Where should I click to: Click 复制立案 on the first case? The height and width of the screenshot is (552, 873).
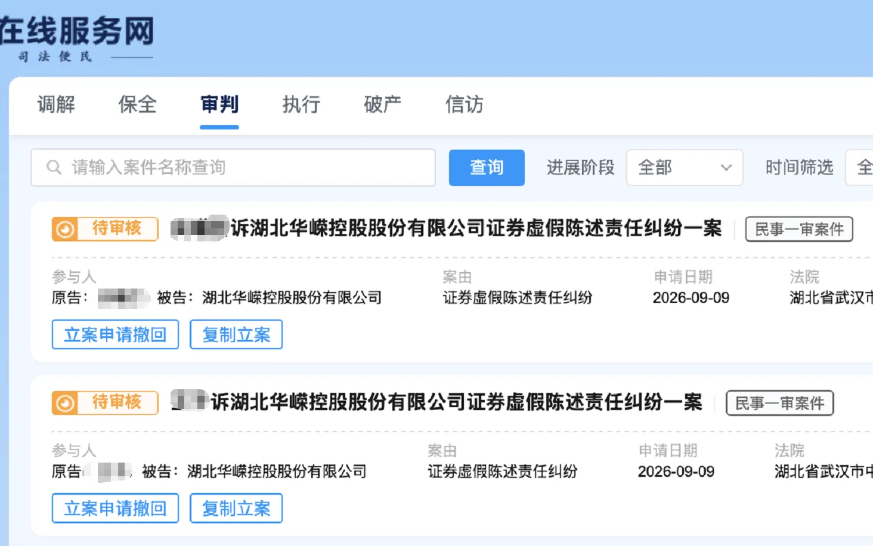[236, 334]
